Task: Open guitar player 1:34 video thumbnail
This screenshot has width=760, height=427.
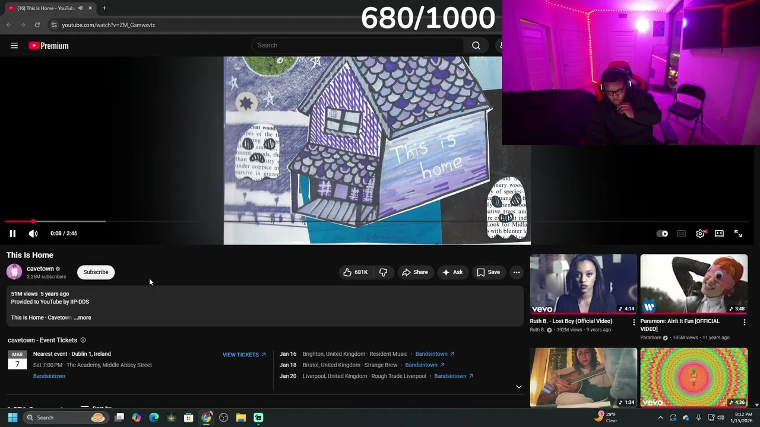Action: 583,378
